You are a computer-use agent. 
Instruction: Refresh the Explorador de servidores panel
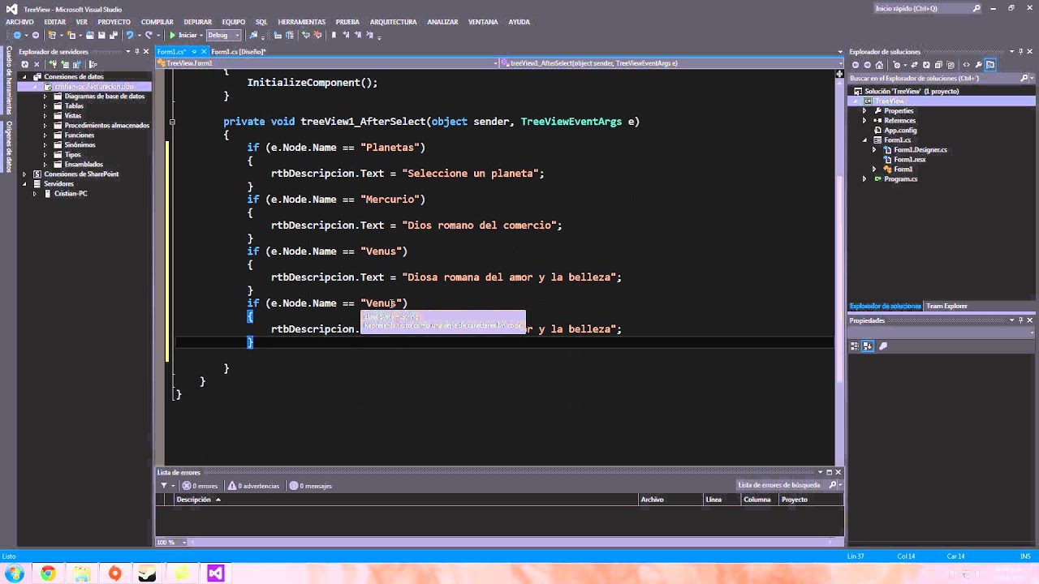point(24,64)
